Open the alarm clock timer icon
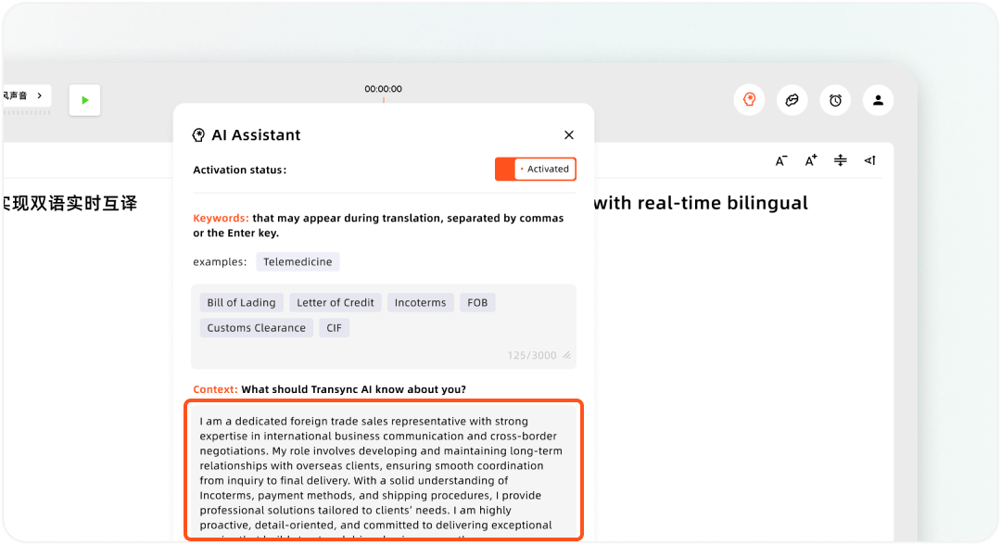 835,100
